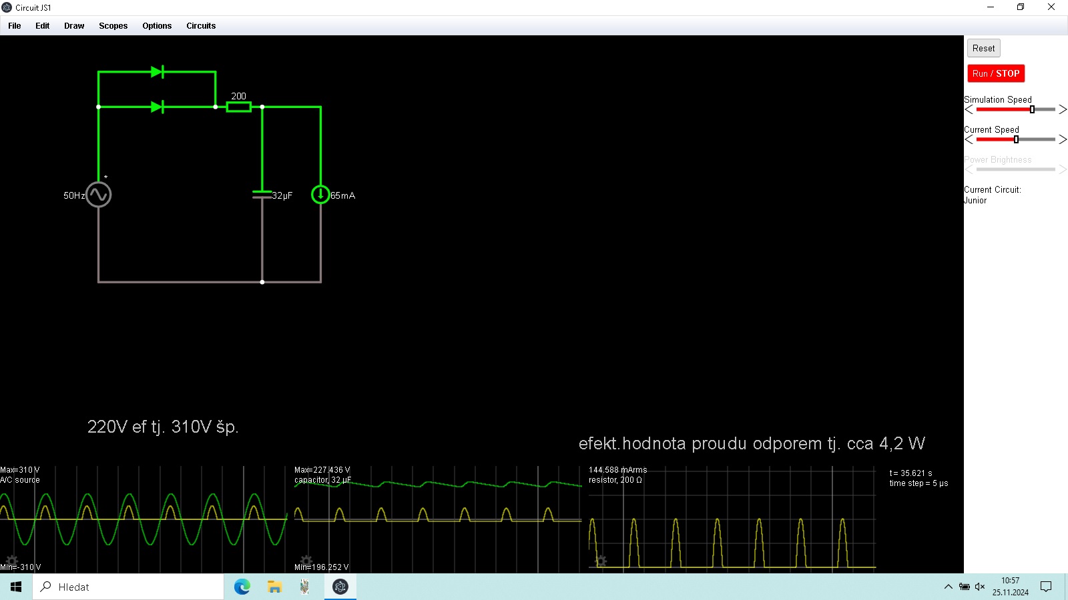The width and height of the screenshot is (1068, 600).
Task: Expand the Circuits menu
Action: [201, 26]
